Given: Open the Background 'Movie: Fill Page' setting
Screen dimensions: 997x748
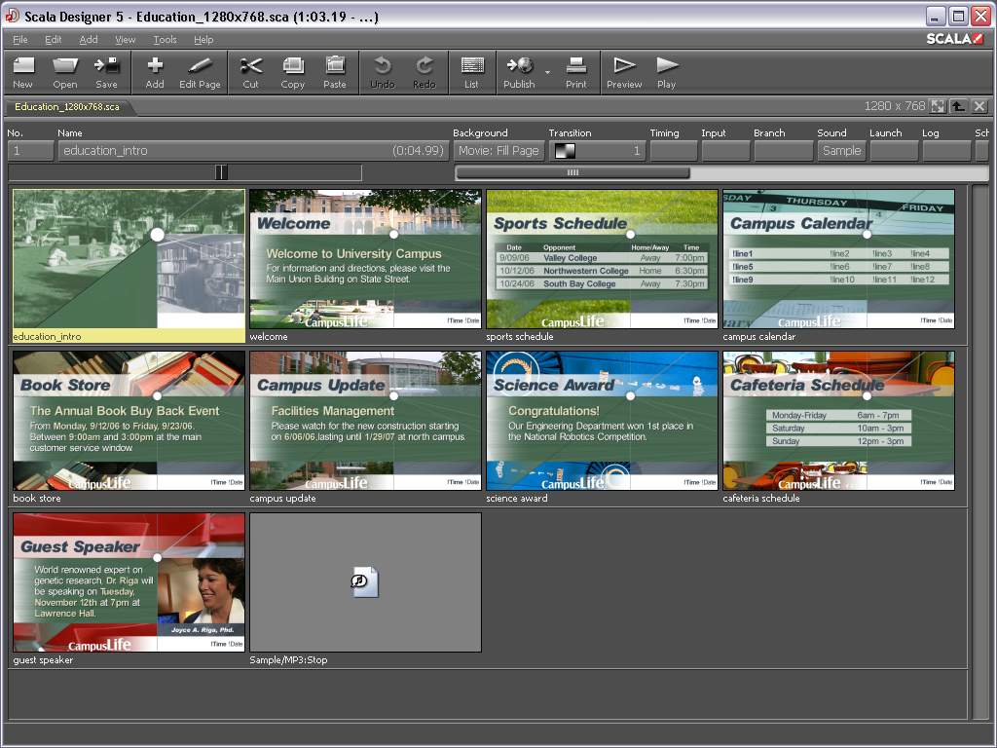Looking at the screenshot, I should click(498, 151).
